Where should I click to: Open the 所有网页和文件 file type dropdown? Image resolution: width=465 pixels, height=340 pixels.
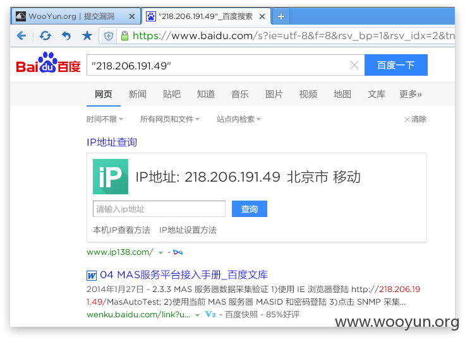point(169,119)
